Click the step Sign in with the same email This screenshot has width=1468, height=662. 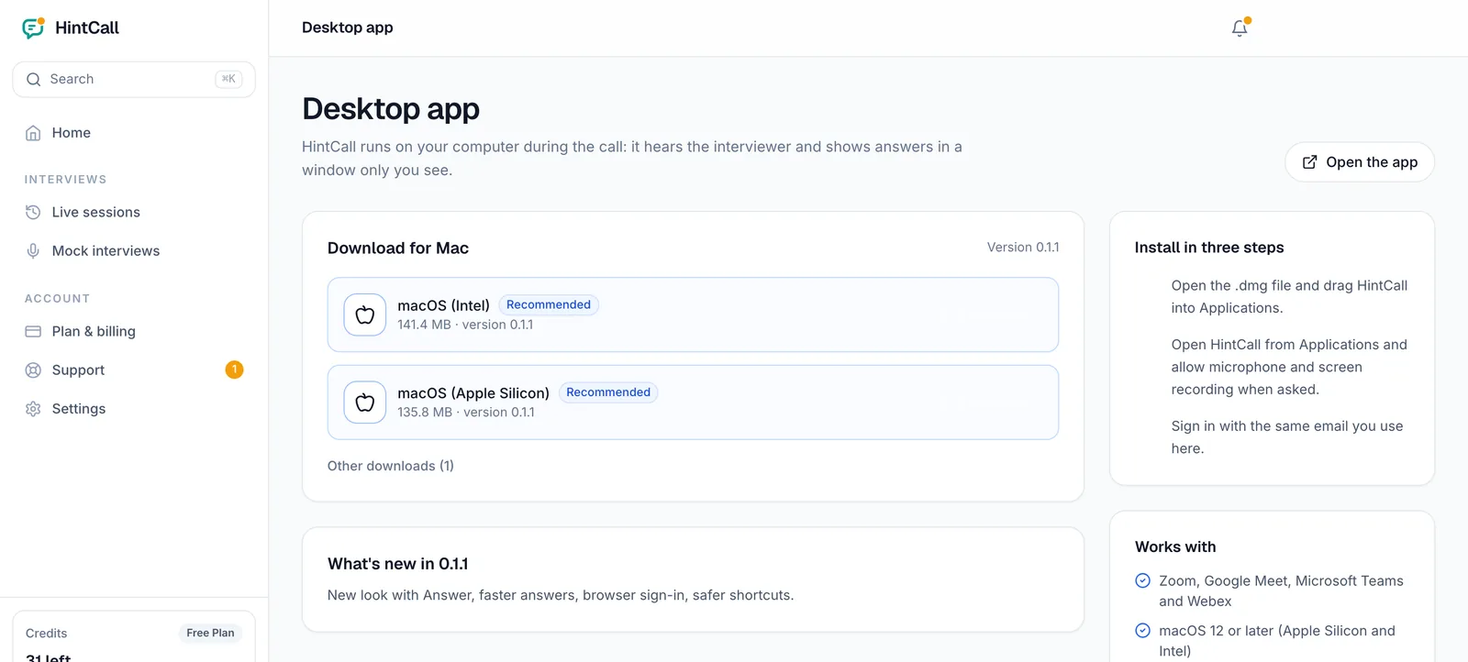coord(1287,437)
